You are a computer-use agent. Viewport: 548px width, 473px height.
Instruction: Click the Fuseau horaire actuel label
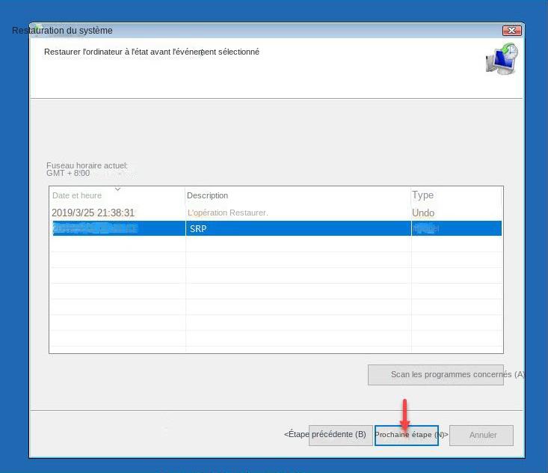pos(87,165)
